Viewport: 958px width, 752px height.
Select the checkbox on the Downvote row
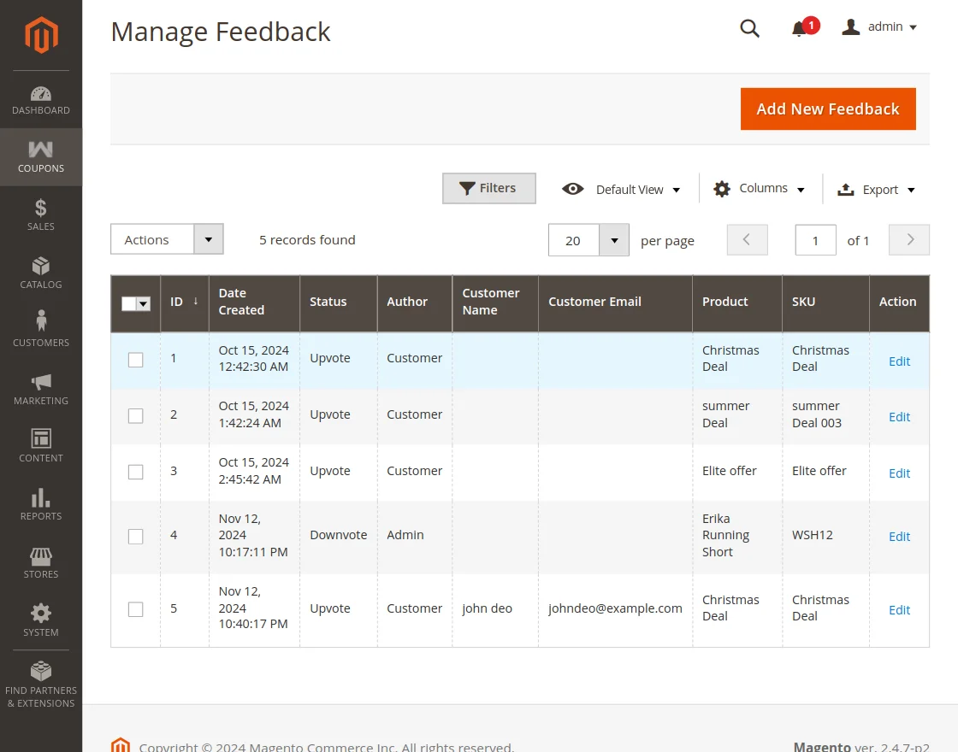pos(135,536)
